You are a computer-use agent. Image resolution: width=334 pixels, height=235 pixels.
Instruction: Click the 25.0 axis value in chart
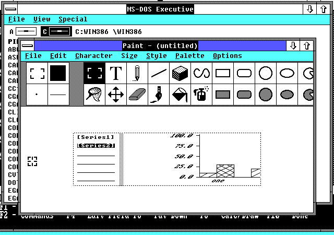tap(184, 167)
